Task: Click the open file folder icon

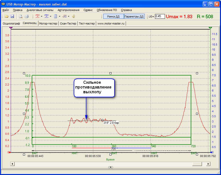Action: click(x=7, y=16)
